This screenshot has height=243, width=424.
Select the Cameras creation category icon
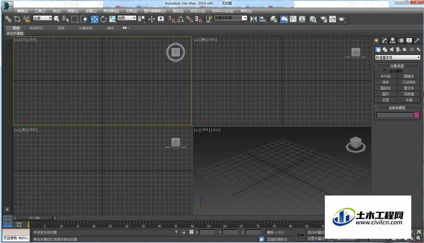click(x=398, y=50)
